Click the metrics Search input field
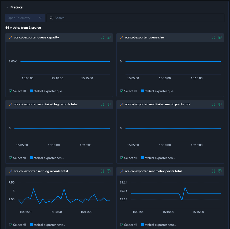230x229 pixels. tap(135, 18)
